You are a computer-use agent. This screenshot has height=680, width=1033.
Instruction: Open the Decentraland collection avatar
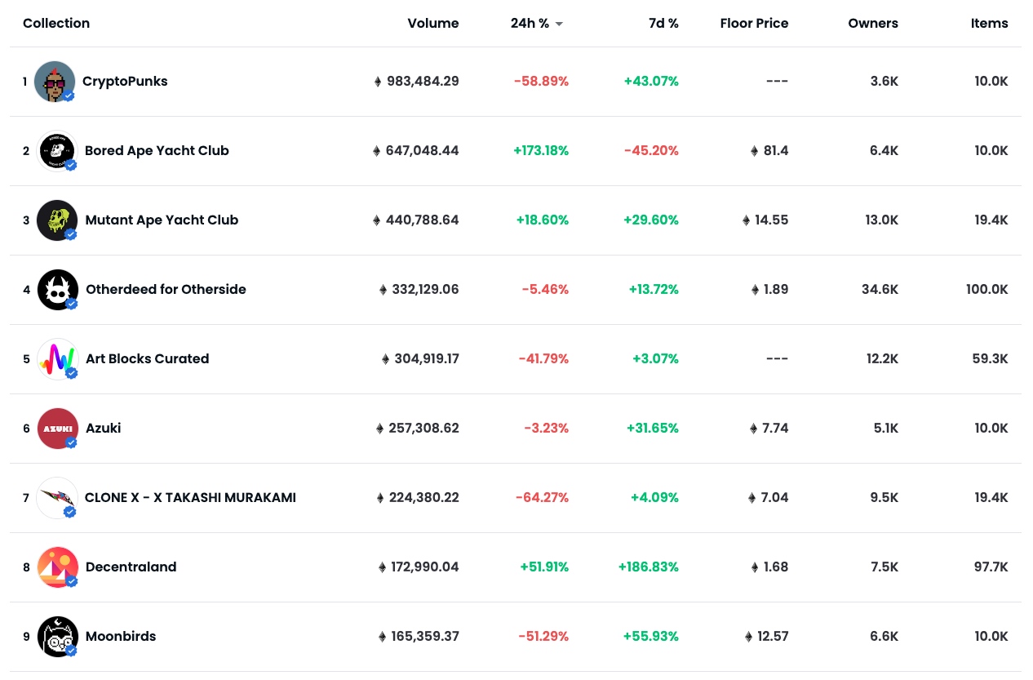point(57,567)
